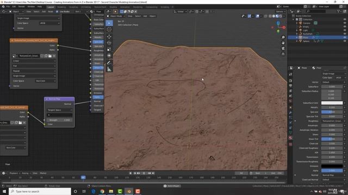Click the viewport zoom magnifier icon
The width and height of the screenshot is (348, 195).
click(283, 37)
